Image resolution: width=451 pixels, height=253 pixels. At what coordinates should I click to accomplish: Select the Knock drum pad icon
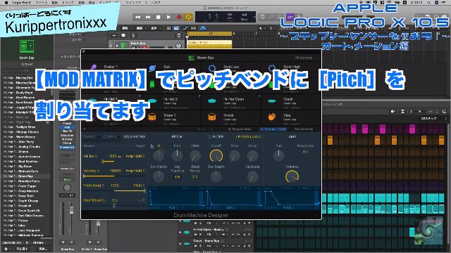point(212,117)
